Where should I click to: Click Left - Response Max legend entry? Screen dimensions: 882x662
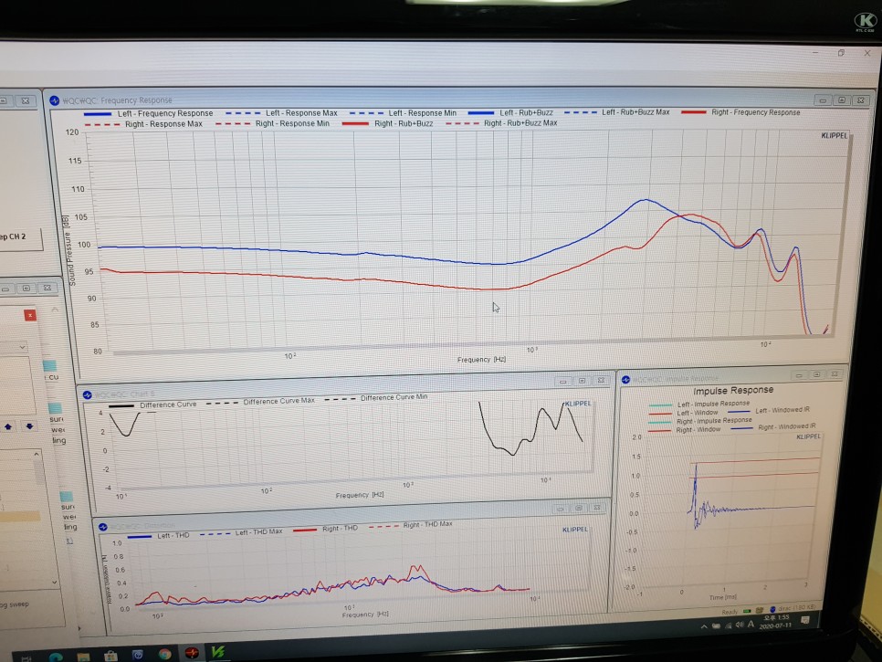point(282,113)
